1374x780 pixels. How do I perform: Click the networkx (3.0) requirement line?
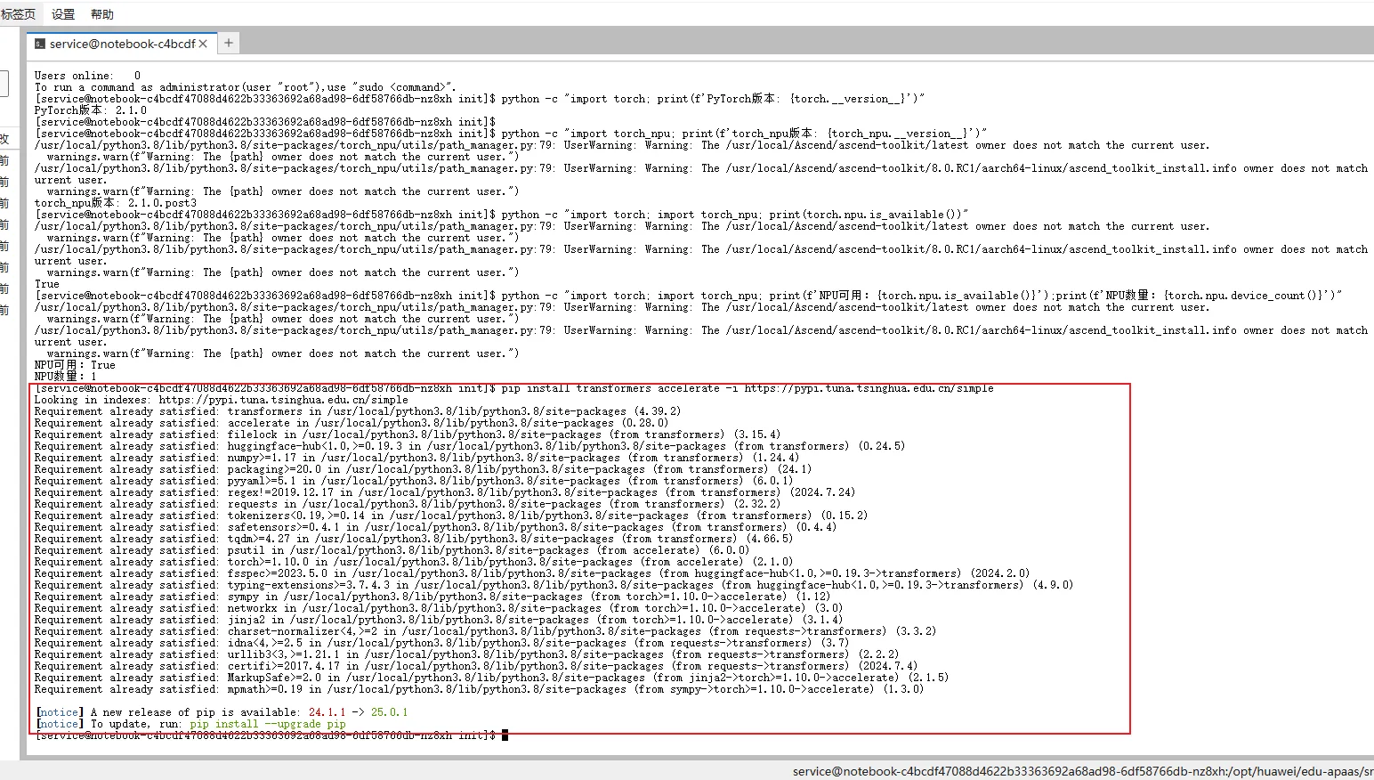click(439, 608)
